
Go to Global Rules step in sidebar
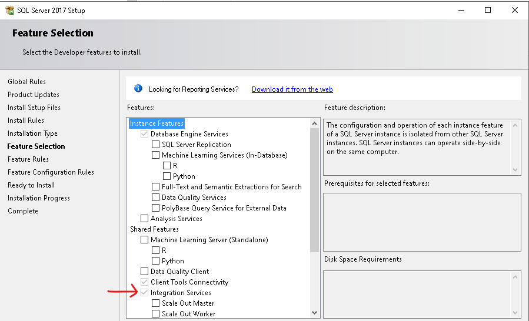(x=26, y=82)
